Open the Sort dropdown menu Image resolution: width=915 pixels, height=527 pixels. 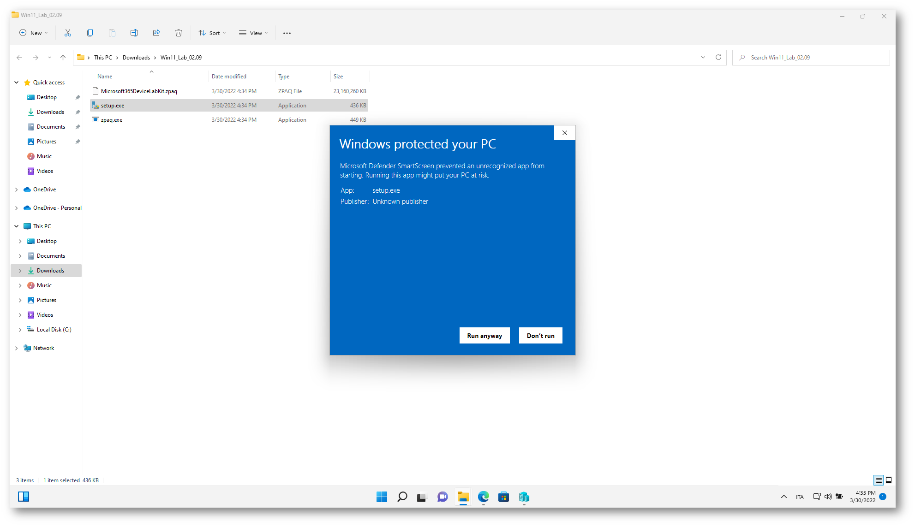[212, 33]
